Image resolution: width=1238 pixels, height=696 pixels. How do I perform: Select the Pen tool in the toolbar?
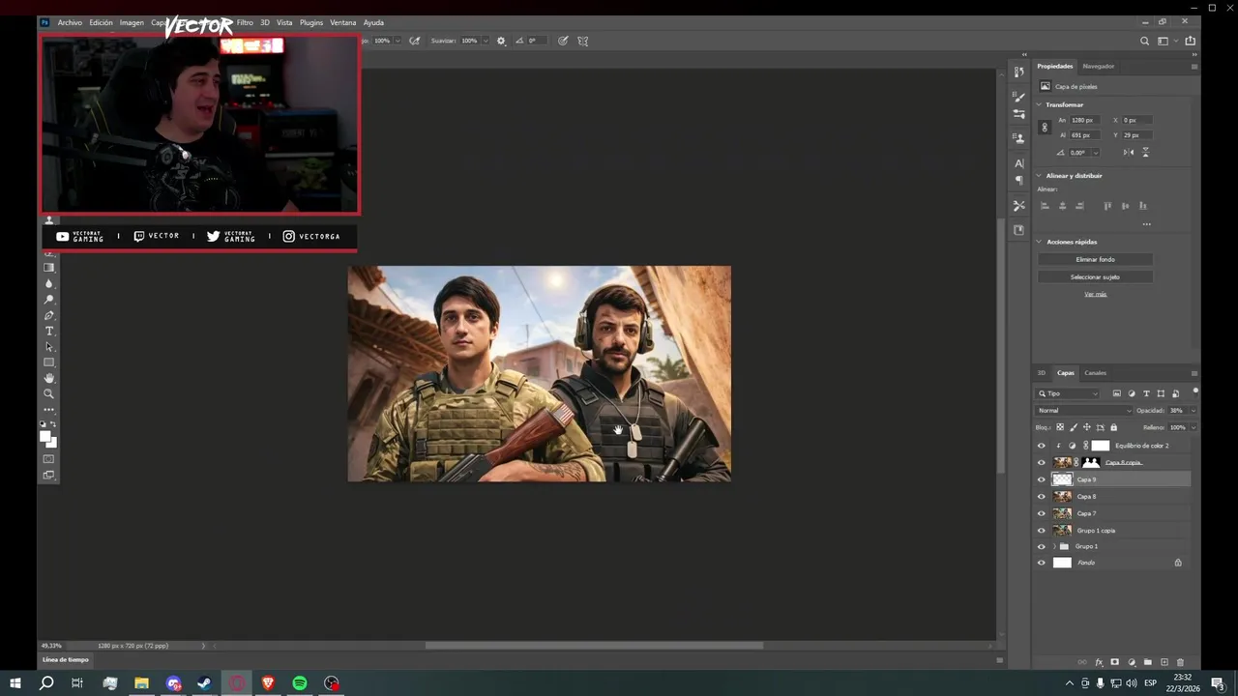point(49,316)
